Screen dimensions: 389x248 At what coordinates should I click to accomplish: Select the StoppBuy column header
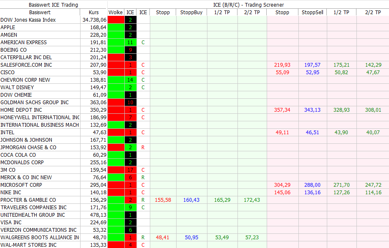point(192,13)
